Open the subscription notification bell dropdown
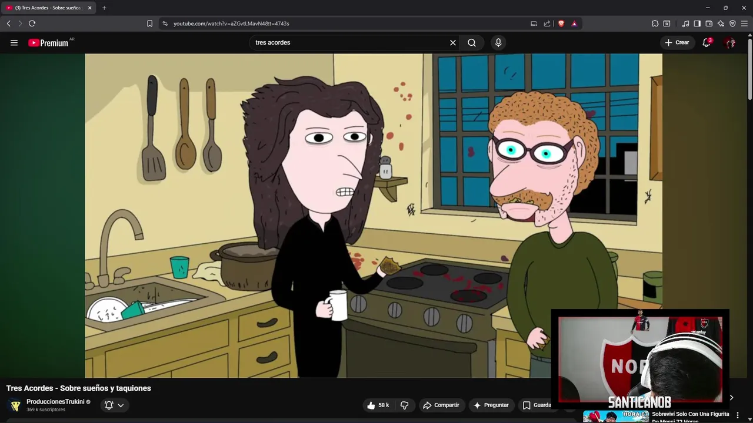 click(114, 405)
